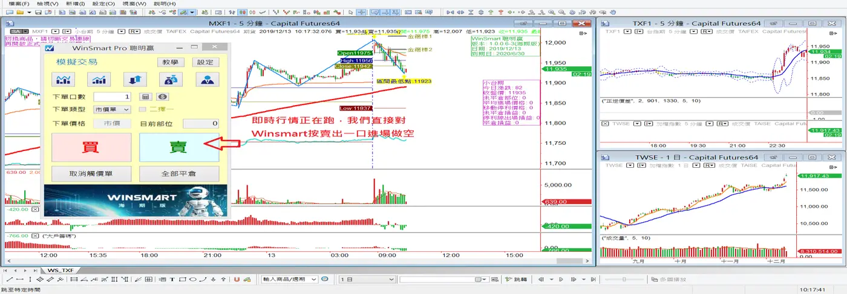
Task: Open the 1 日 period dropdown
Action: coord(367,280)
